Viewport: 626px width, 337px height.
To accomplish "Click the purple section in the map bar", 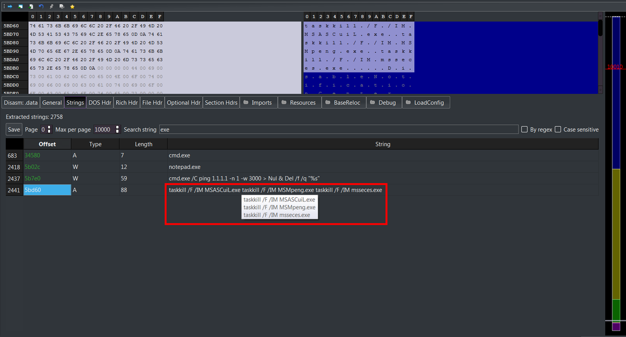I will (616, 327).
